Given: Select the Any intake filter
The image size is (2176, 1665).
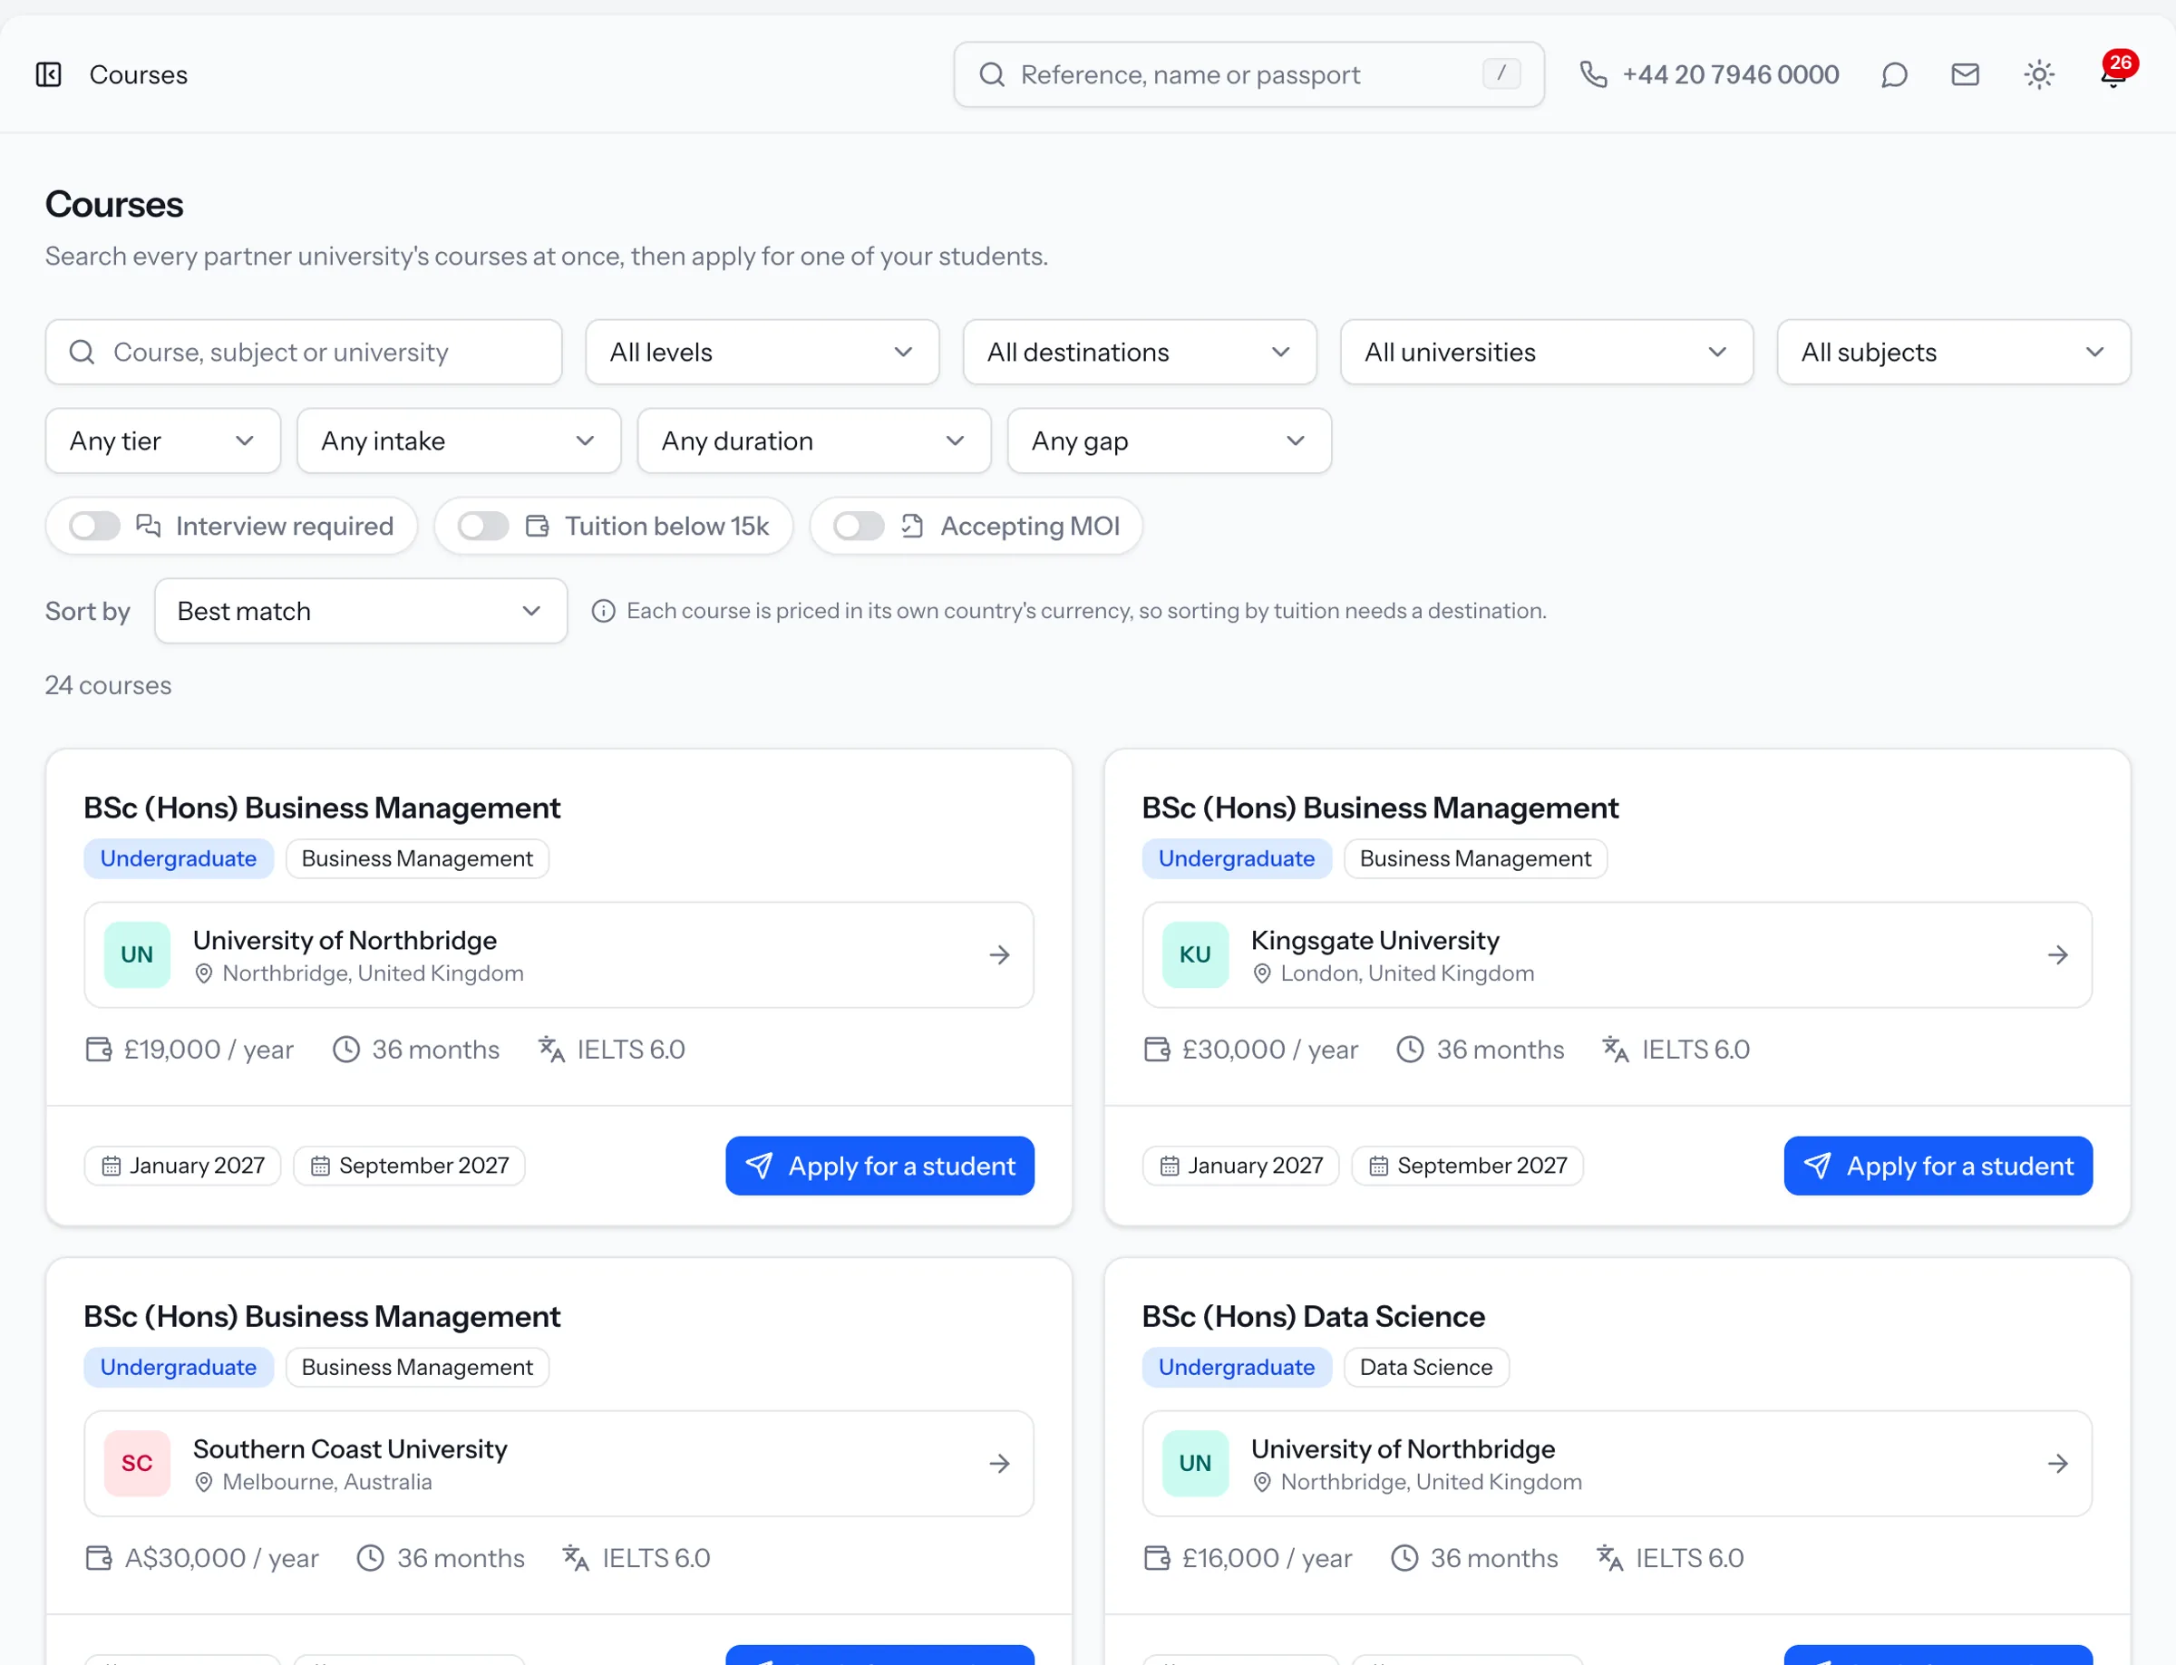Looking at the screenshot, I should (x=458, y=441).
